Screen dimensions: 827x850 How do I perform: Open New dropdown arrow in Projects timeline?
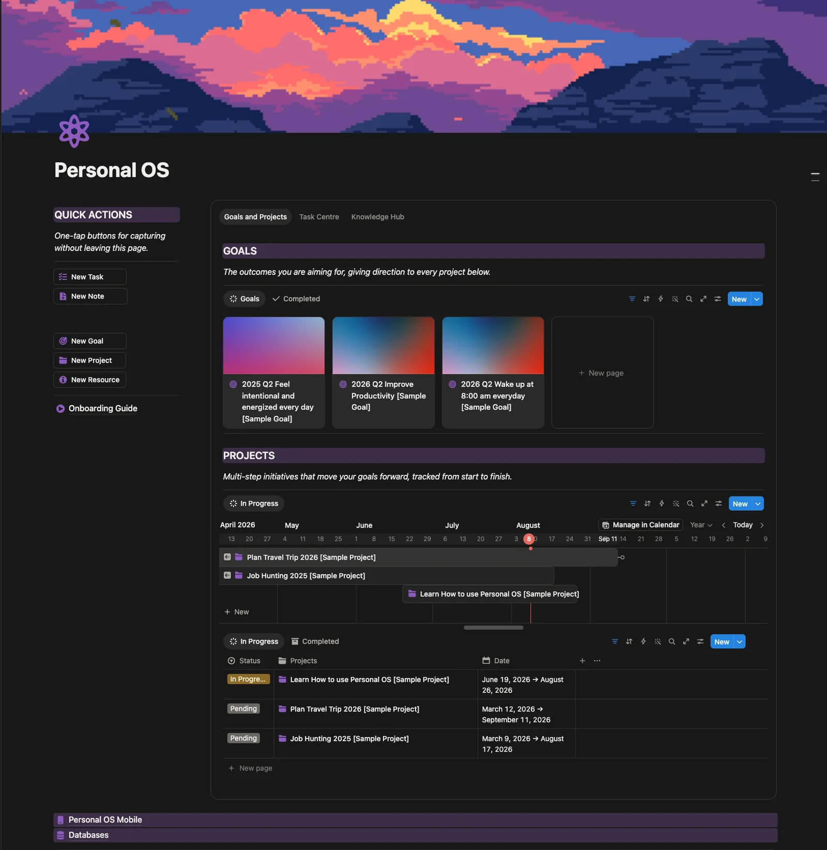tap(758, 503)
